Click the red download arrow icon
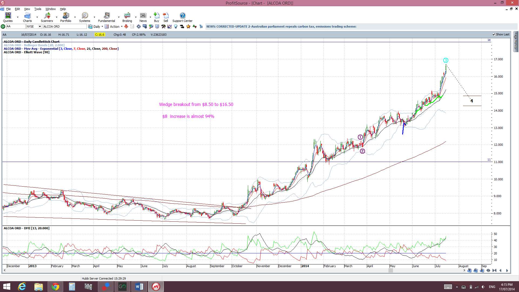 click(126, 26)
